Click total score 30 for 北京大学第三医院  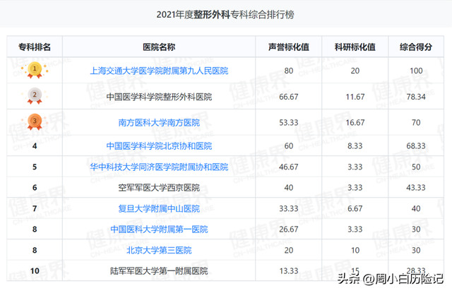click(x=416, y=250)
